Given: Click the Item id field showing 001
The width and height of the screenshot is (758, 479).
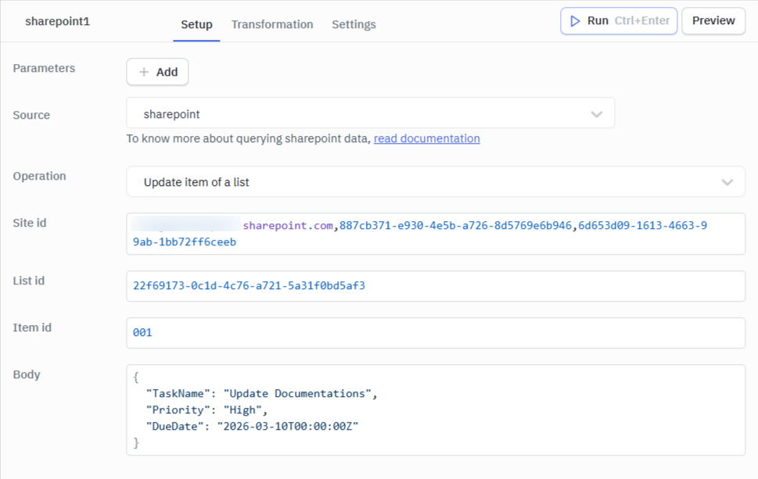Looking at the screenshot, I should (x=436, y=333).
